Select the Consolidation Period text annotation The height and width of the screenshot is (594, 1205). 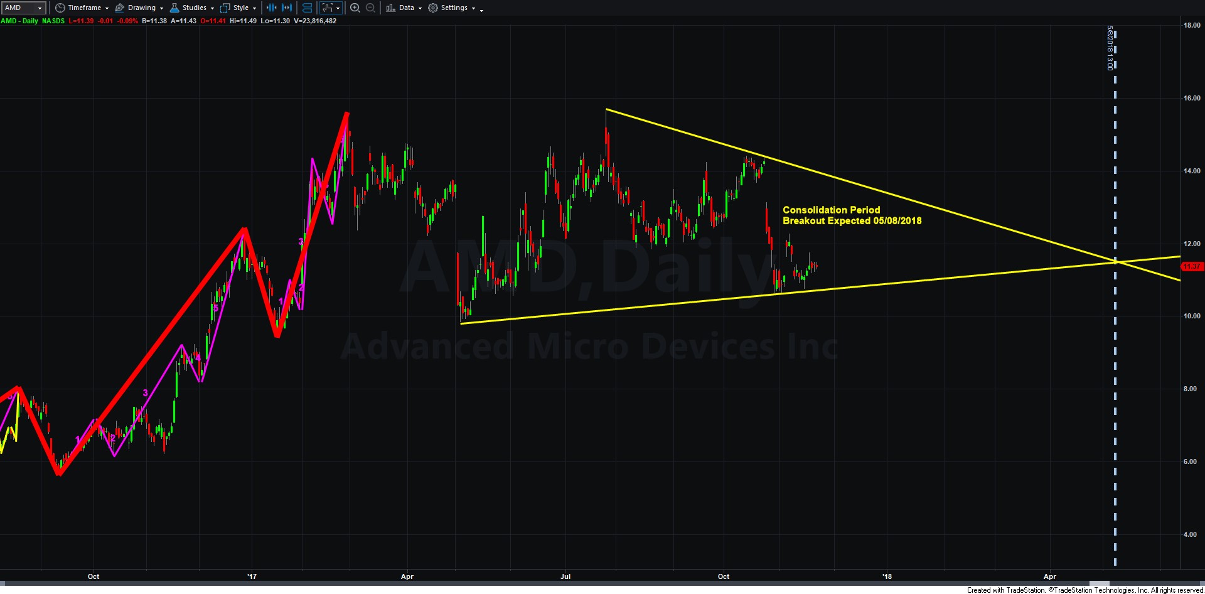tap(831, 210)
